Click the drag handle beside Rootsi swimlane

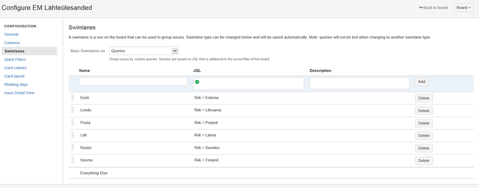[x=73, y=147]
